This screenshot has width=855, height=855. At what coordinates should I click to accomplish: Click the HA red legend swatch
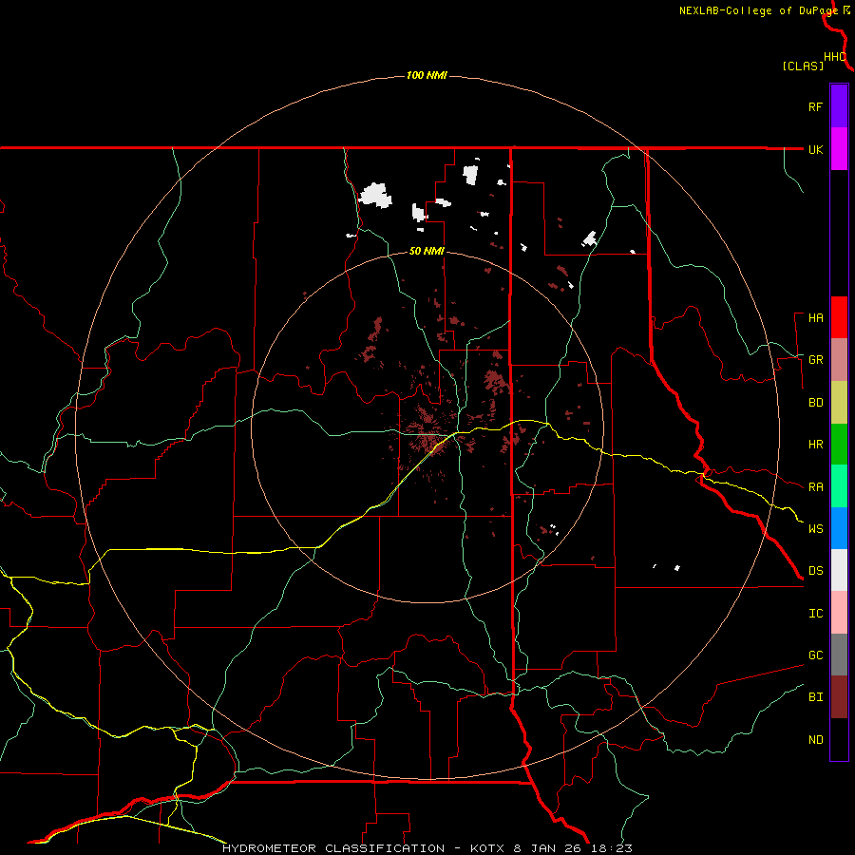(839, 317)
